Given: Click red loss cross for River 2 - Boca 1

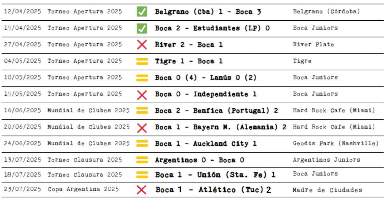Looking at the screenshot, I should pos(142,45).
